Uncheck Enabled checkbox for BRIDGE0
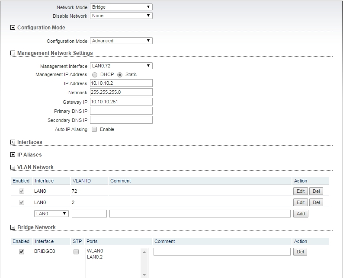Image resolution: width=343 pixels, height=278 pixels. coord(22,252)
